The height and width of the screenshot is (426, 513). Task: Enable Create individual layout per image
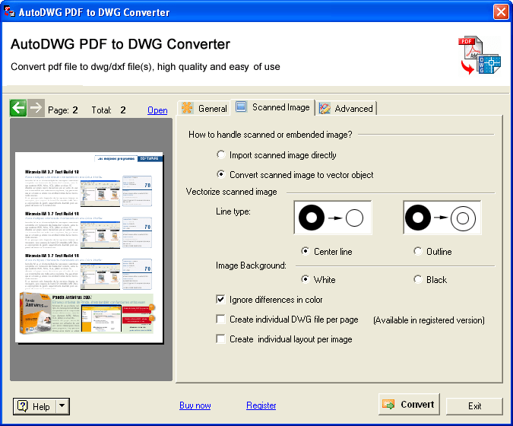pos(221,339)
